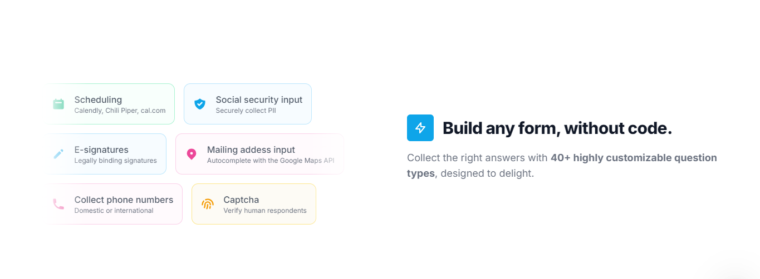Image resolution: width=760 pixels, height=279 pixels.
Task: Click the orange fingerprint Captcha icon
Action: point(208,204)
